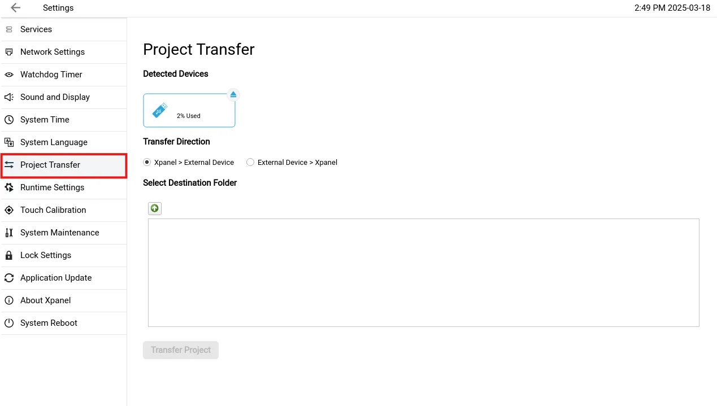
Task: Select Xpanel > External Device direction
Action: point(147,163)
